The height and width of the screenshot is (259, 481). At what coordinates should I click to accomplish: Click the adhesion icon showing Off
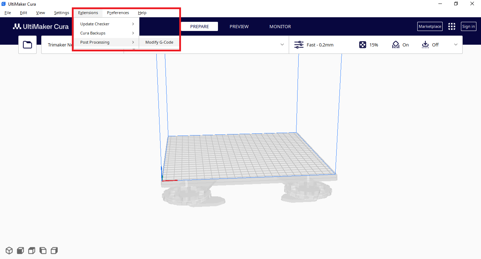(425, 45)
